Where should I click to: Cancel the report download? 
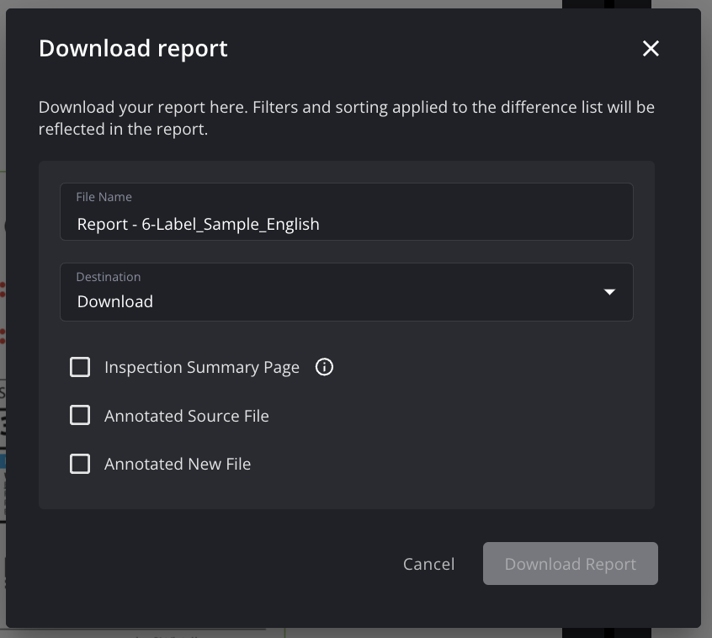tap(428, 564)
